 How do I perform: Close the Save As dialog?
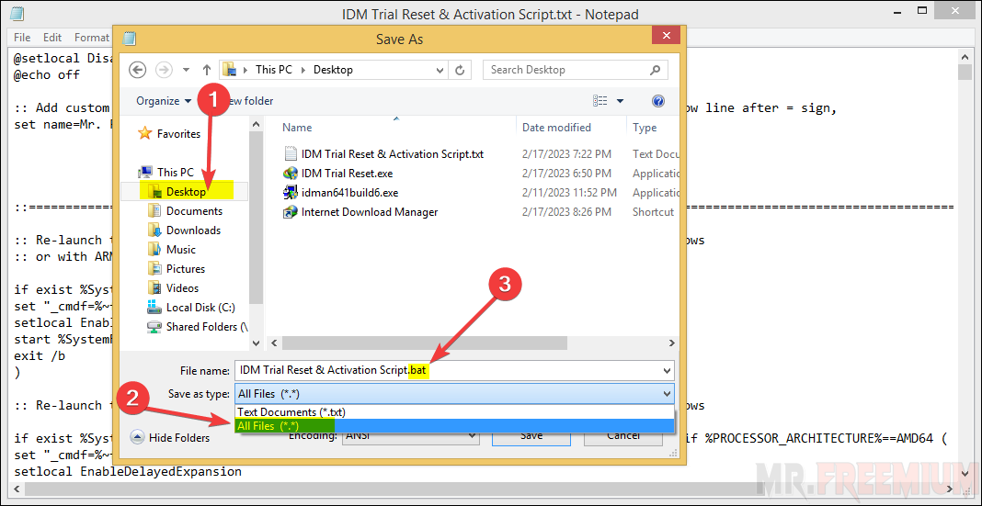click(x=666, y=35)
